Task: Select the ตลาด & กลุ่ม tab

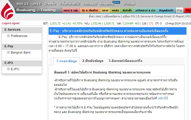Action: tap(71, 10)
